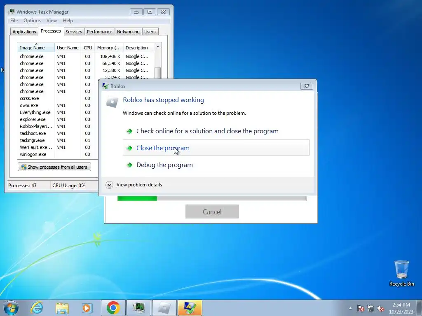422x316 pixels.
Task: Click Show processes from all users
Action: (x=54, y=167)
